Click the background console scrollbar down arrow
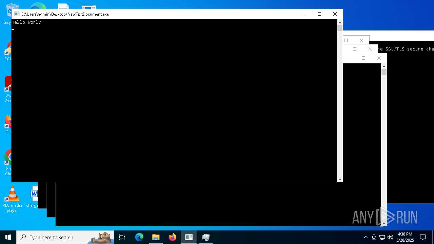The height and width of the screenshot is (244, 434). coord(384,223)
